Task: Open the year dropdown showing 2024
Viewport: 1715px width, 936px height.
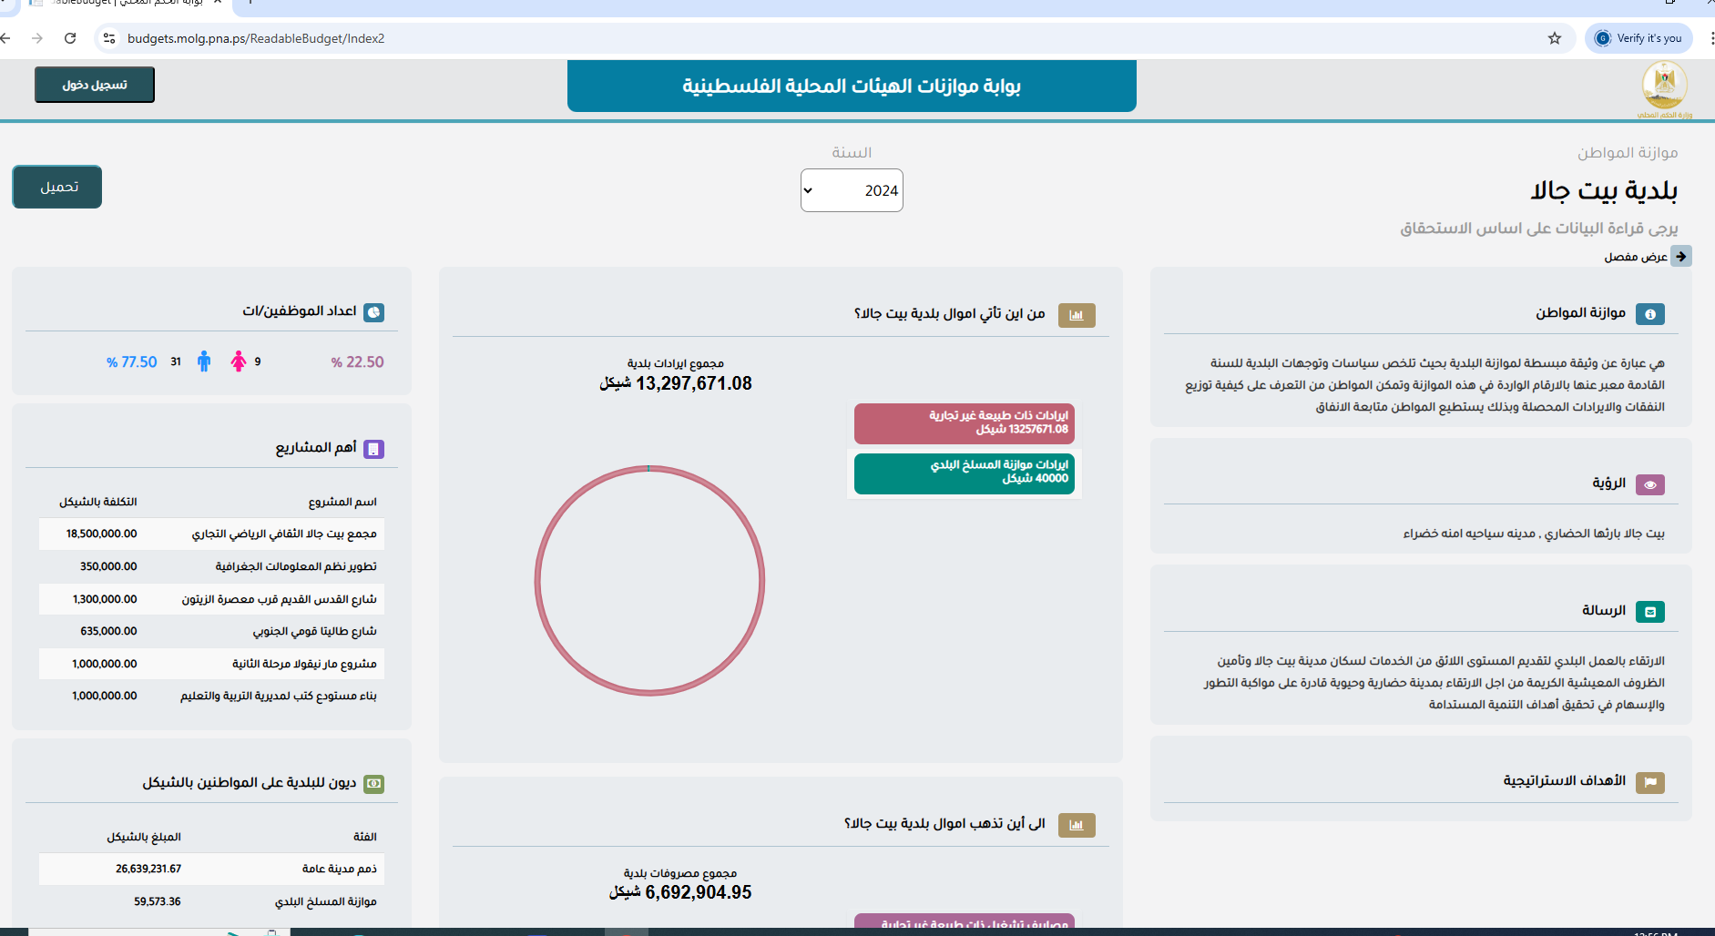Action: (x=852, y=190)
